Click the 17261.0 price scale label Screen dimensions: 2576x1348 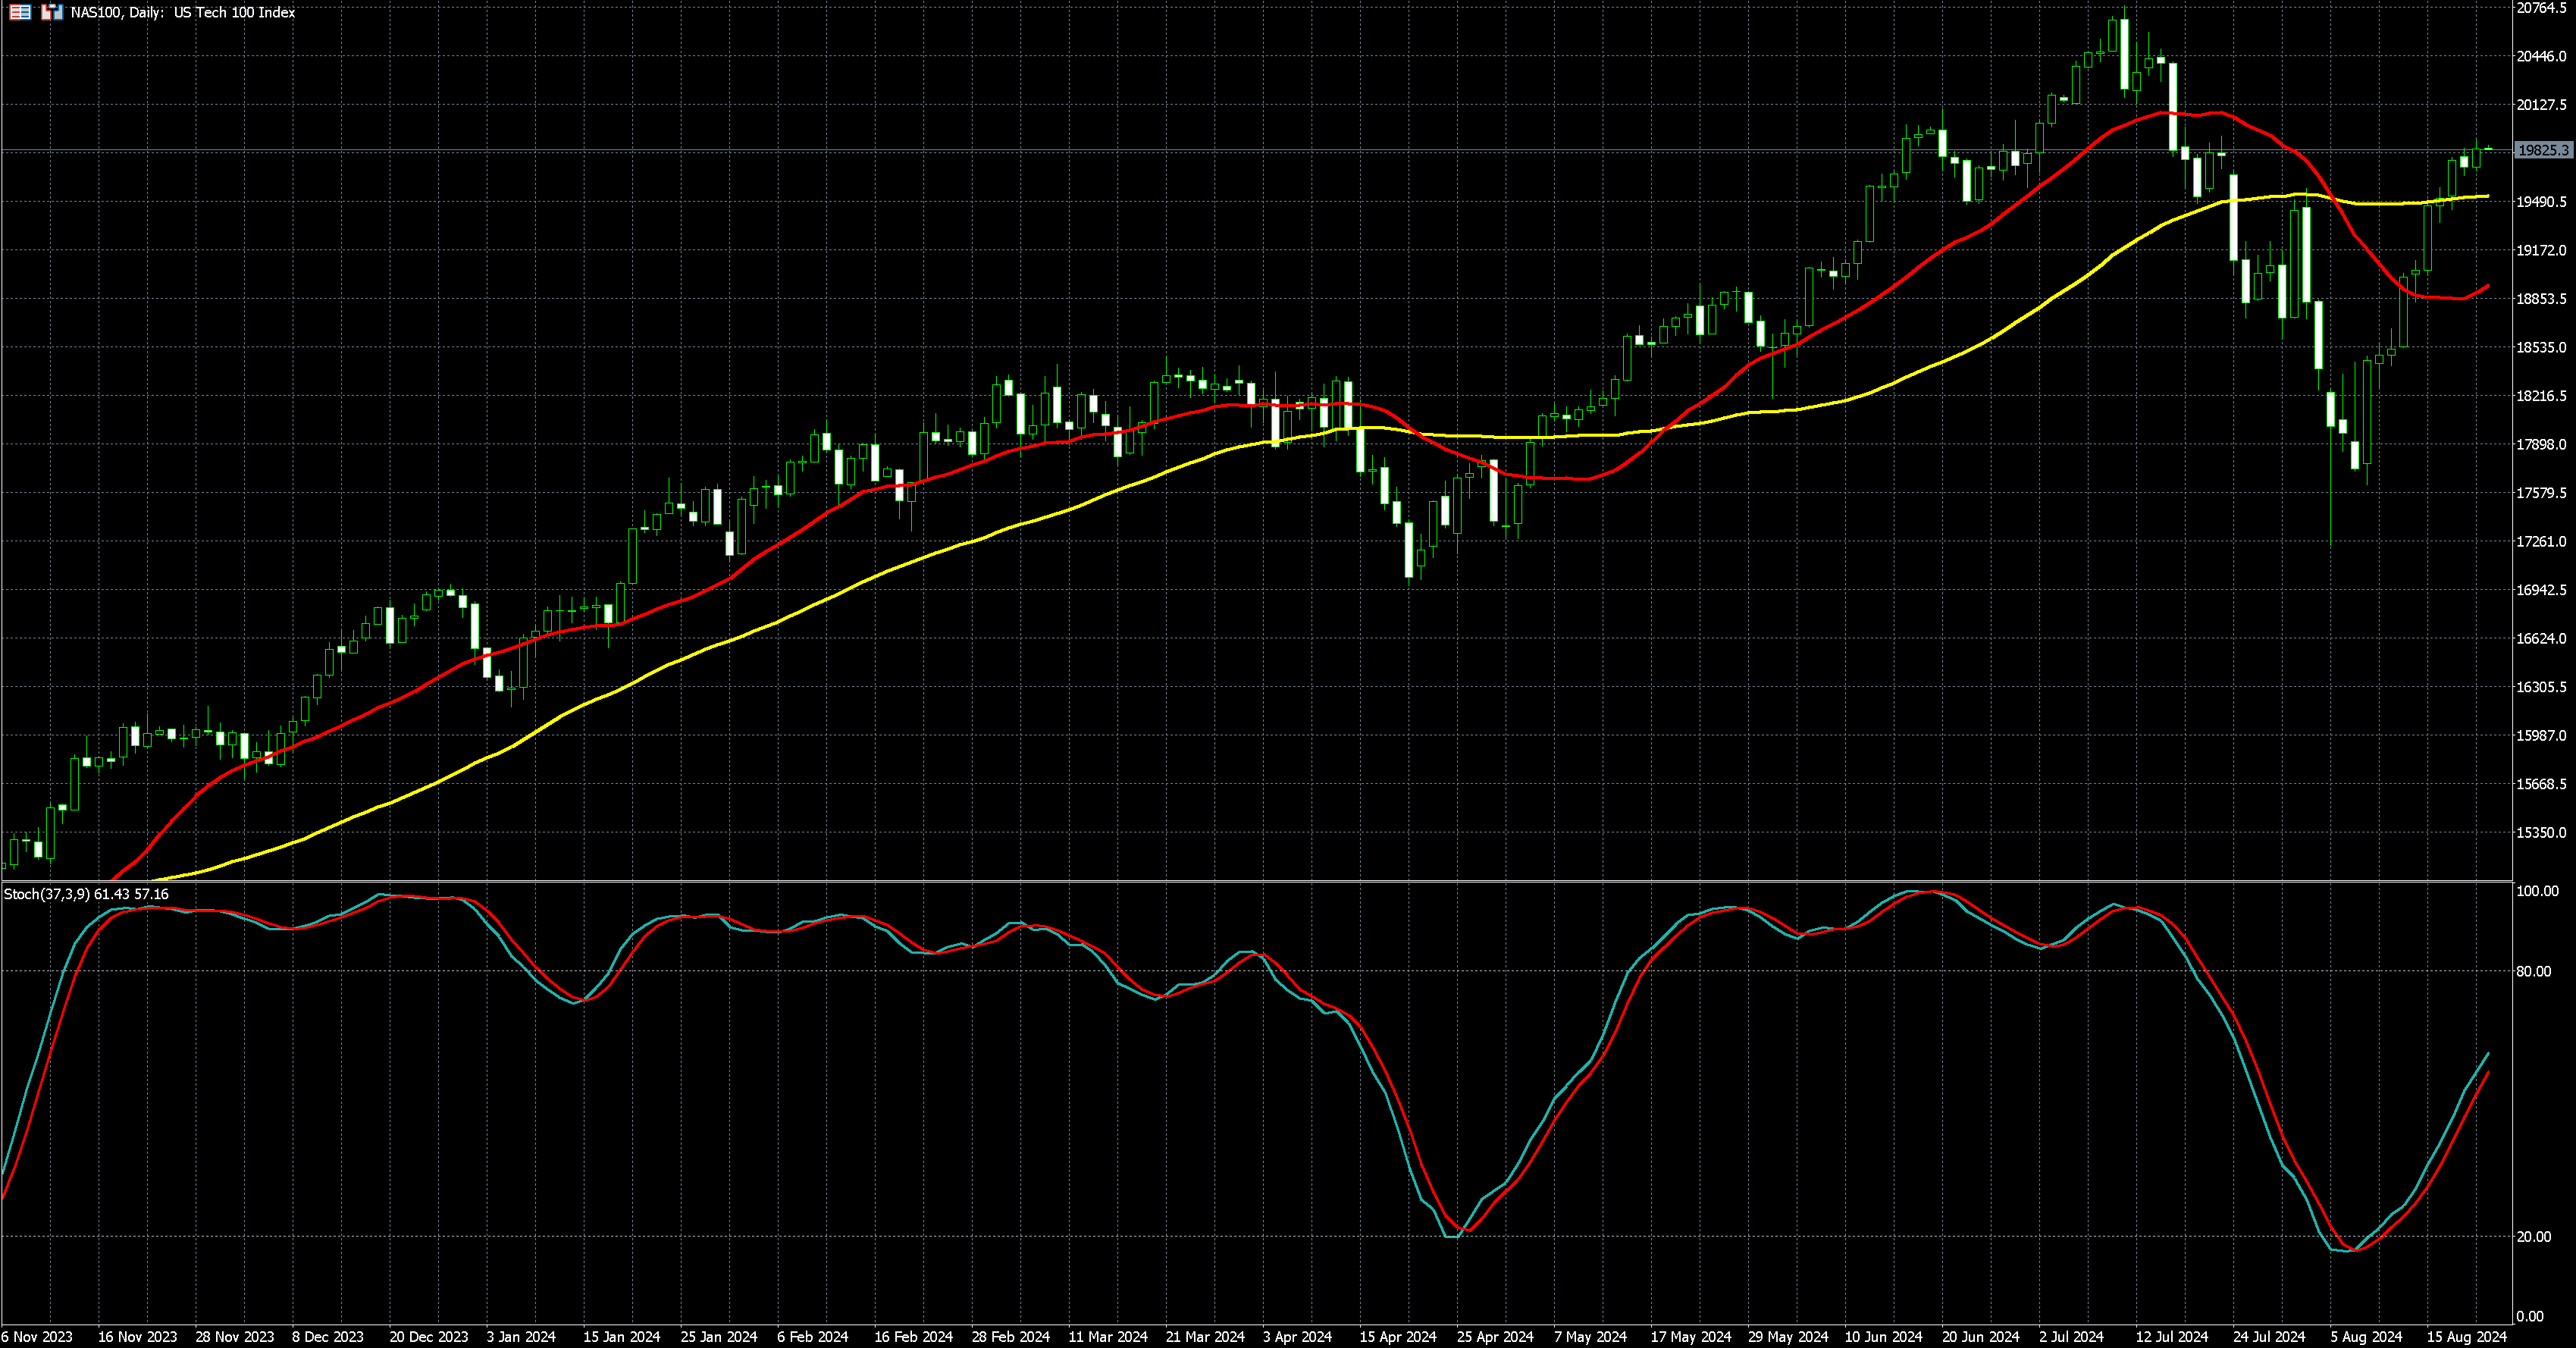click(2541, 542)
